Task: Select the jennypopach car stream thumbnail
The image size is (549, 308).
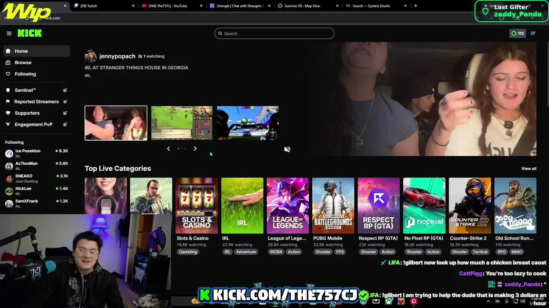Action: coord(116,123)
